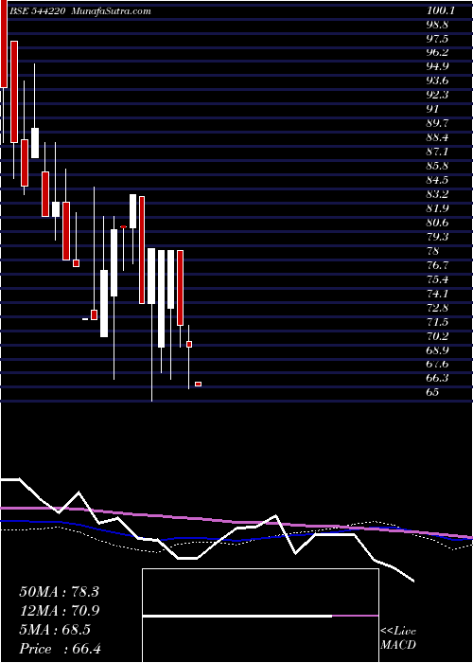Click the 78 price axis label
The width and height of the screenshot is (473, 663).
click(x=432, y=251)
